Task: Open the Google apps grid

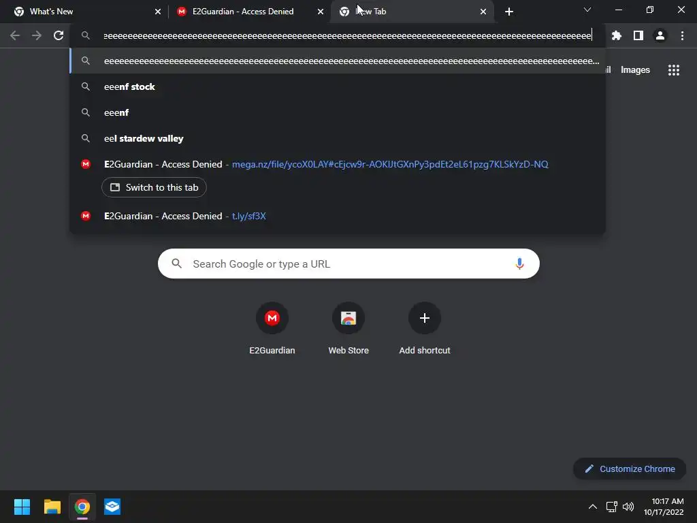Action: coord(674,70)
